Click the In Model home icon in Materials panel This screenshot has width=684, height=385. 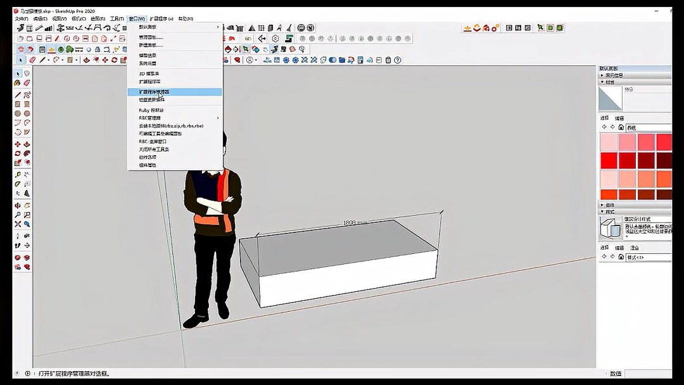pos(621,127)
